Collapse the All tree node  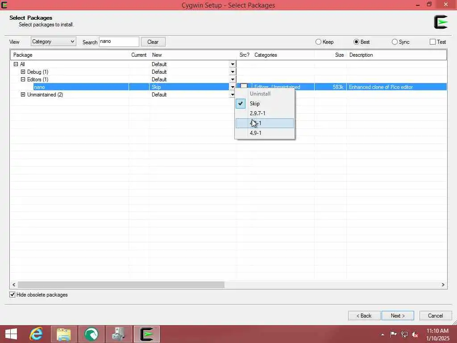tap(16, 64)
